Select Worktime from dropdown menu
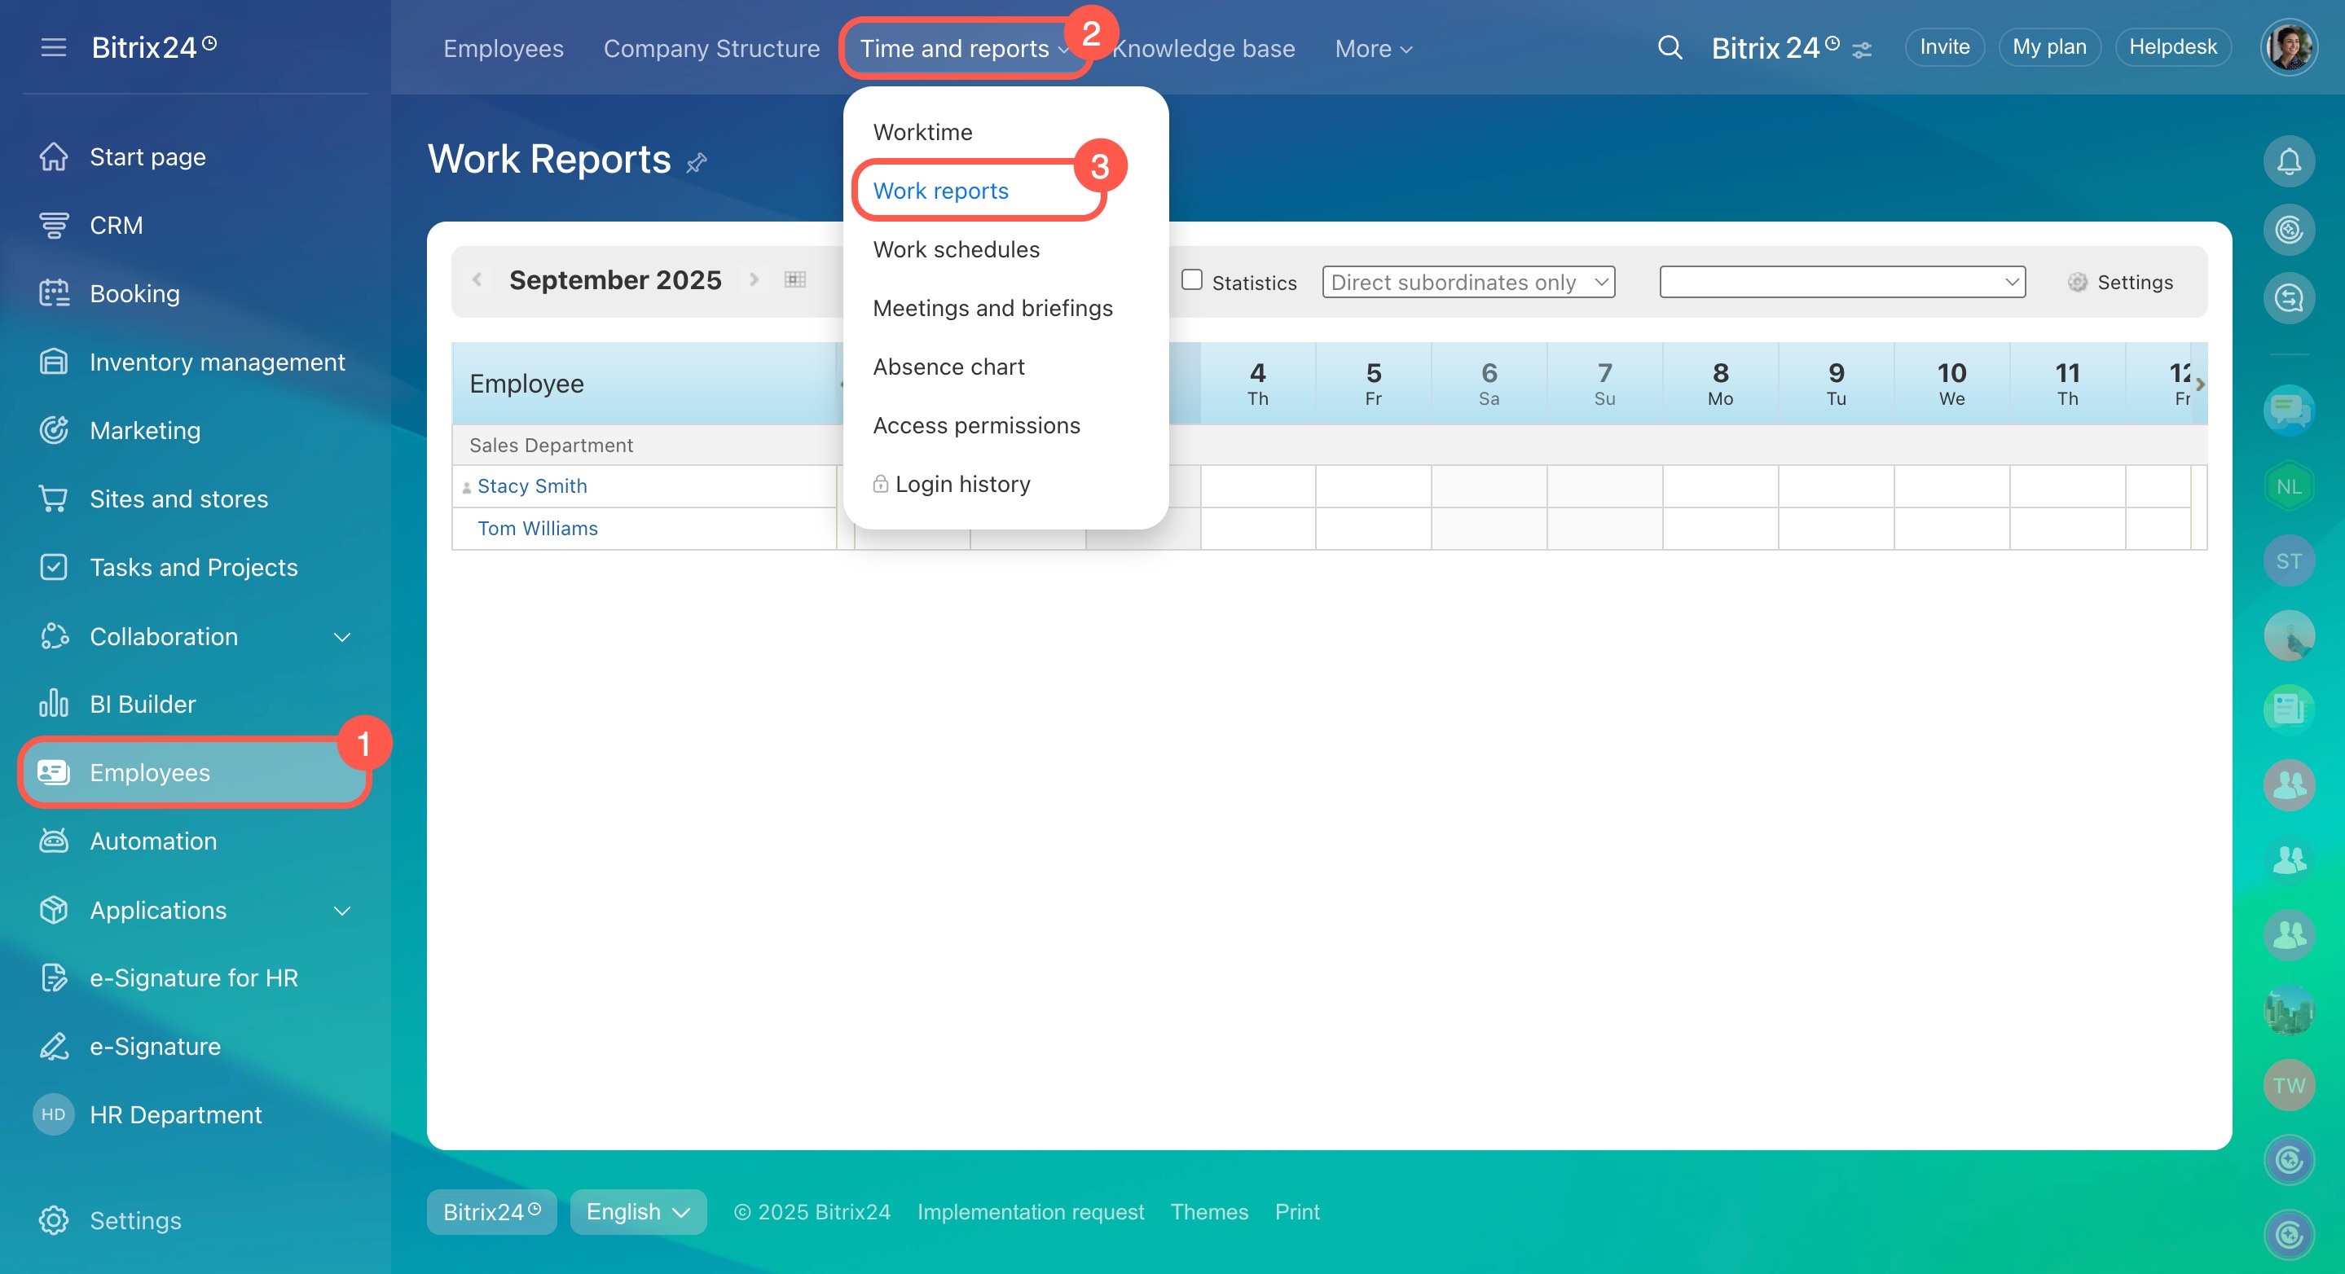 click(922, 132)
